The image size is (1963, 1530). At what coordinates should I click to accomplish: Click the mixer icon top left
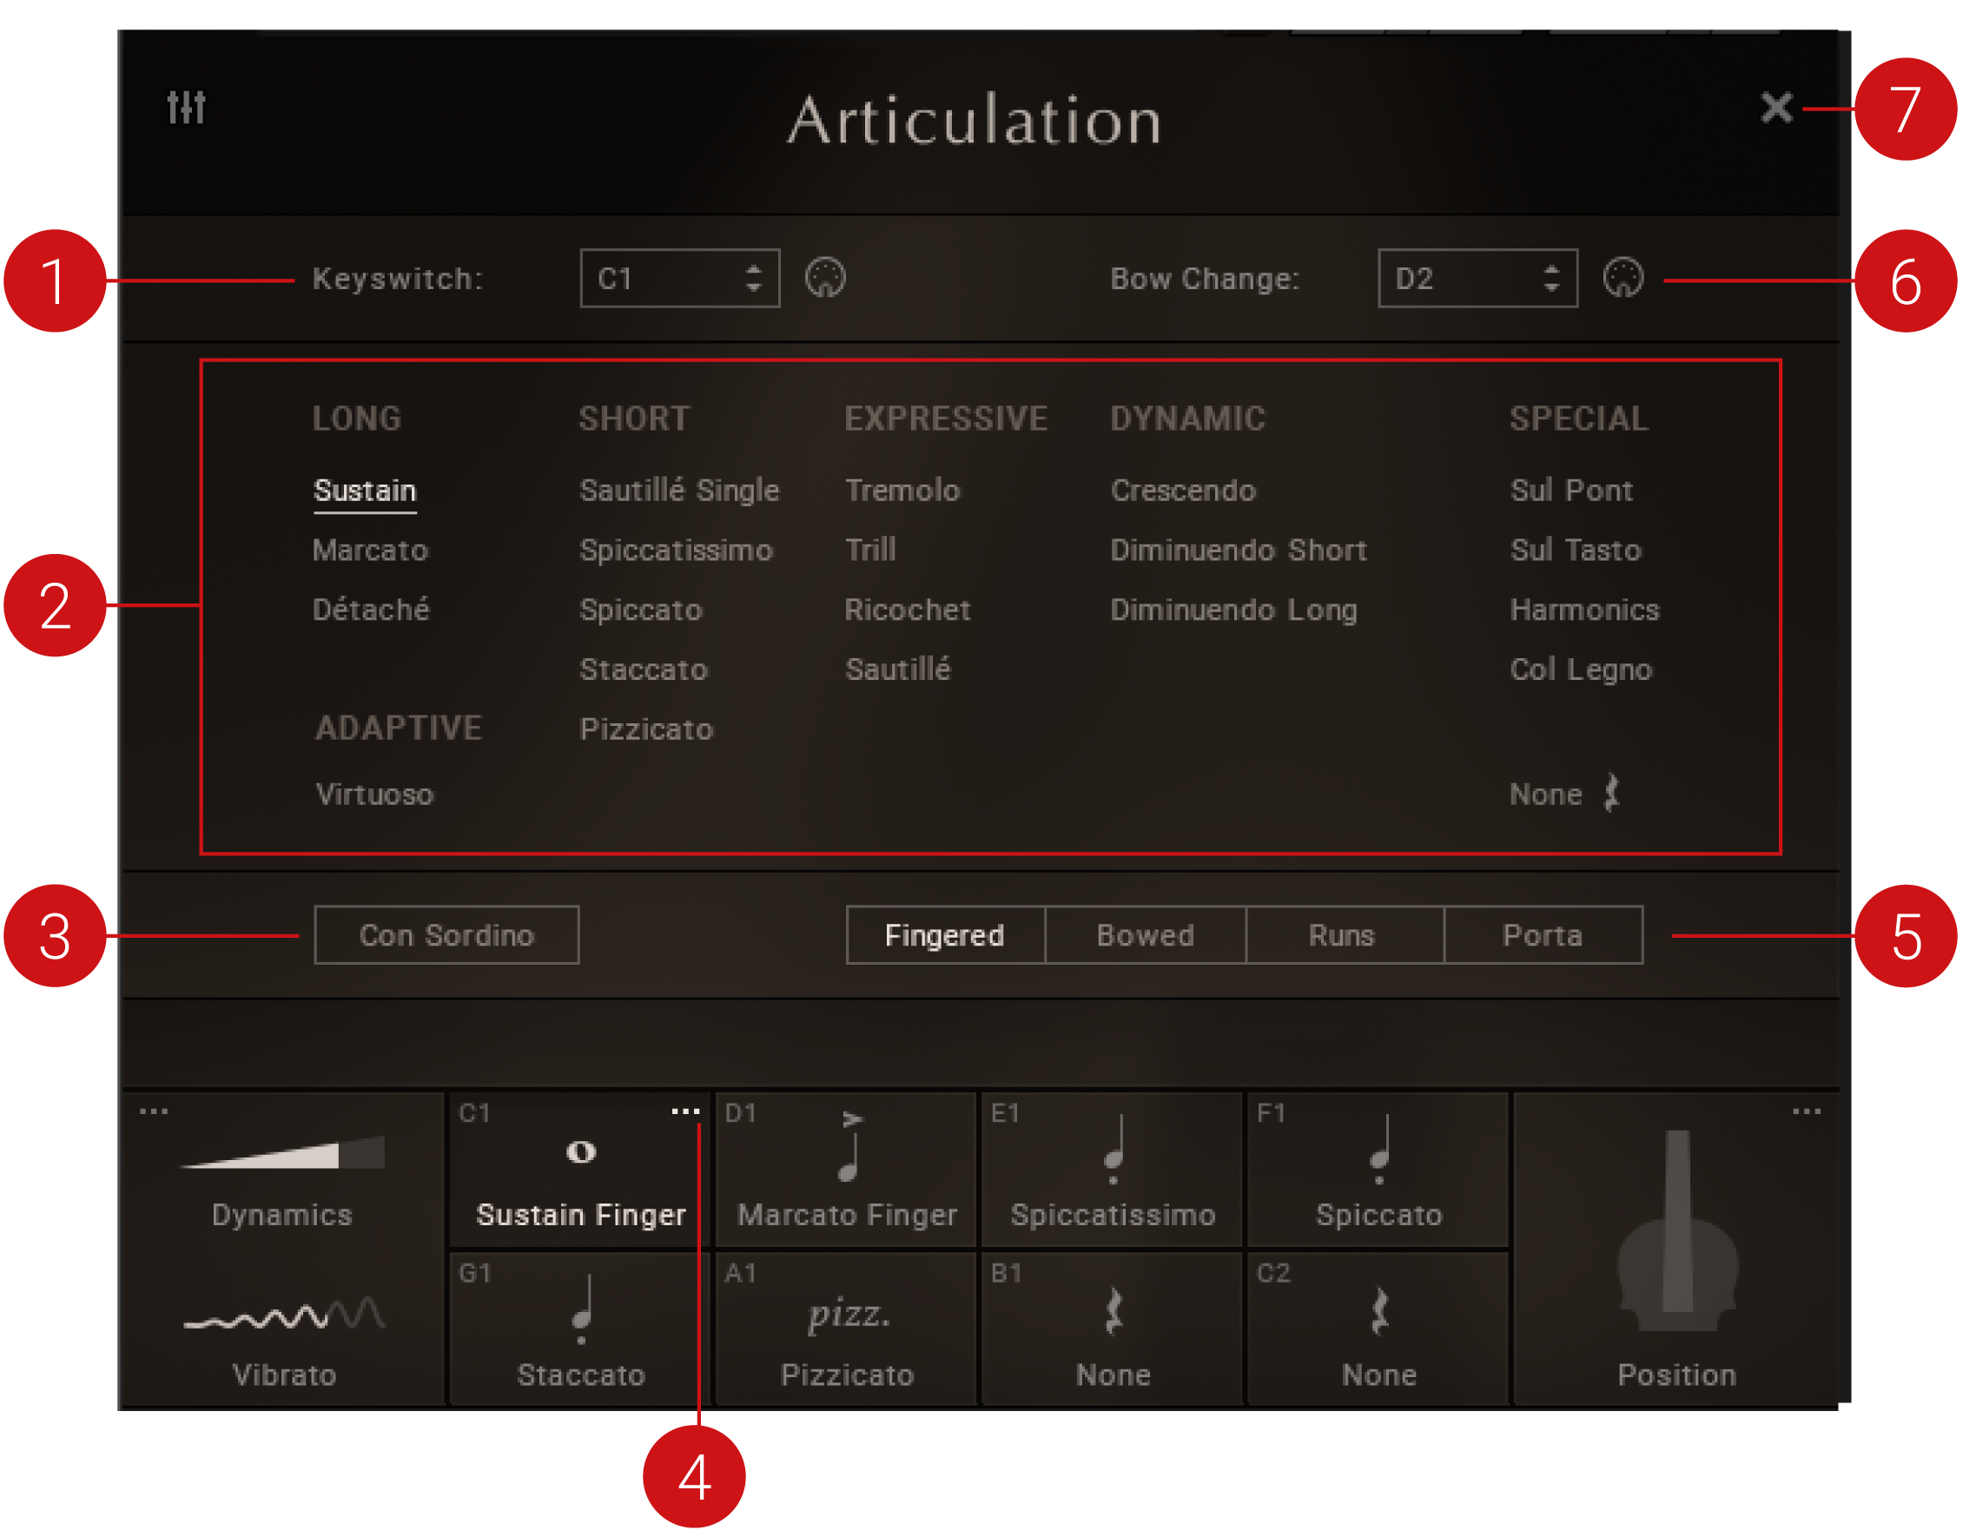coord(186,105)
